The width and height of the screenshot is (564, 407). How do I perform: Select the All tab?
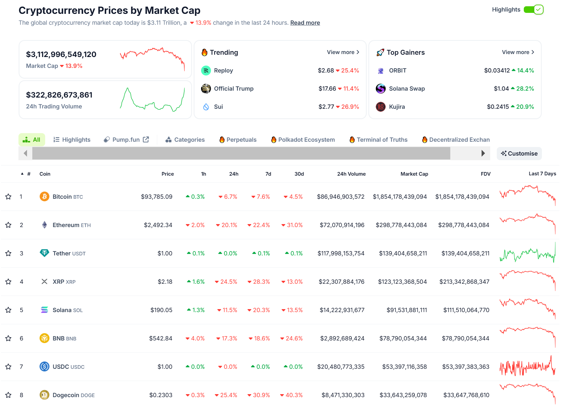[32, 140]
